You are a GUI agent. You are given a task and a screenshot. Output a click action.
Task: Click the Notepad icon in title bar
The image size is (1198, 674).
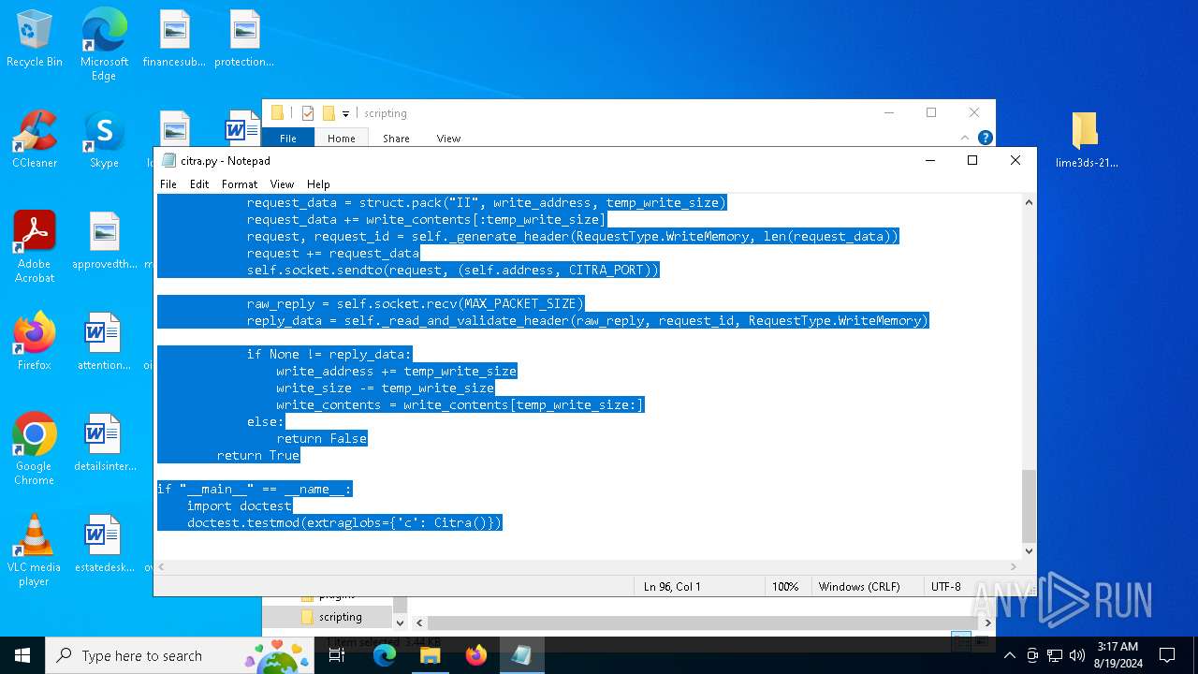pos(169,160)
